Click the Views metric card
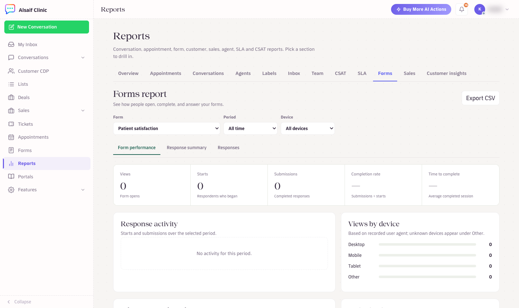The width and height of the screenshot is (519, 308). point(152,185)
